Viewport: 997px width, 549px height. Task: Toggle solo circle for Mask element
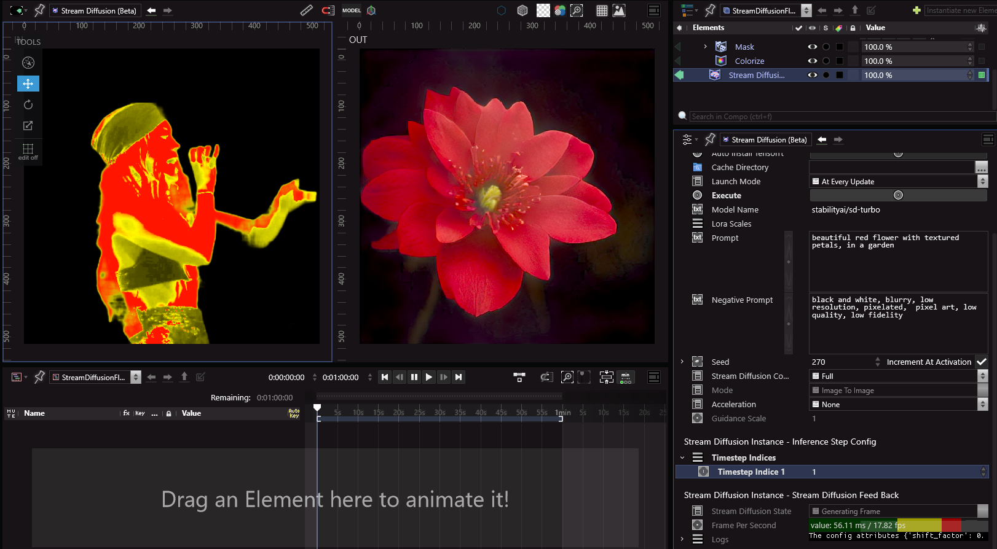pyautogui.click(x=826, y=47)
